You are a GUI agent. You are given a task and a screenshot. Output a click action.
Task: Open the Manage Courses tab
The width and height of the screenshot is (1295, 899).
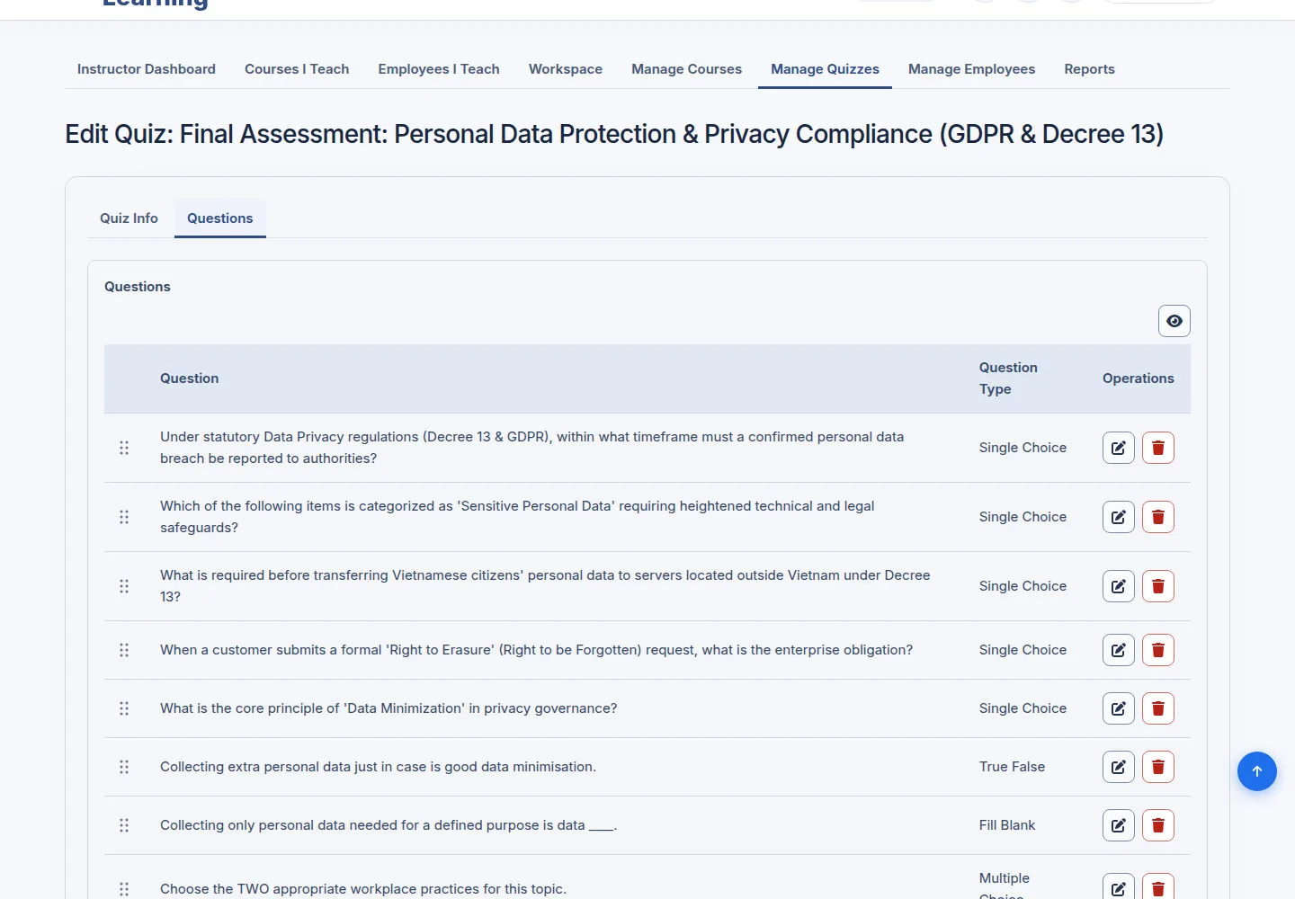(687, 69)
